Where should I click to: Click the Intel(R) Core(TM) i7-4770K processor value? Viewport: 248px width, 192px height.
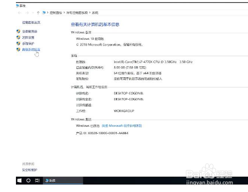coord(153,62)
